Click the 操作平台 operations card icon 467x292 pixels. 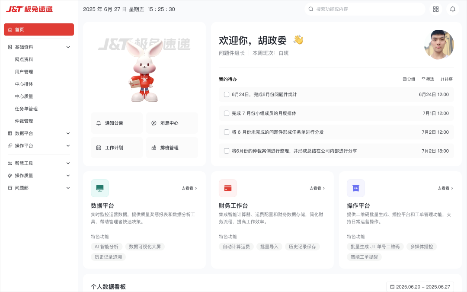[356, 188]
